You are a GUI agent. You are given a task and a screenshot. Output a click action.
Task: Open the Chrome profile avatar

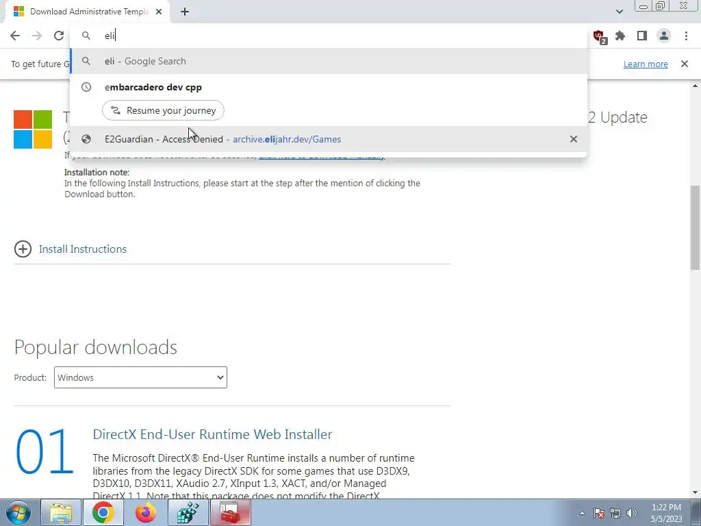664,36
